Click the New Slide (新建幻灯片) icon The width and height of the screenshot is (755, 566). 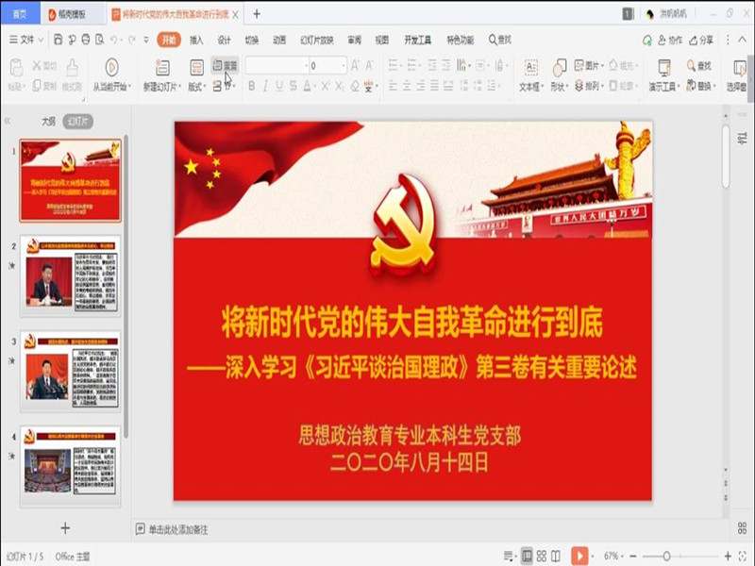161,68
